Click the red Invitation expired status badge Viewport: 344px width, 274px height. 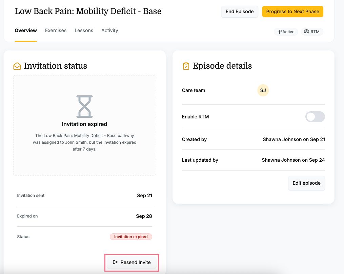131,237
